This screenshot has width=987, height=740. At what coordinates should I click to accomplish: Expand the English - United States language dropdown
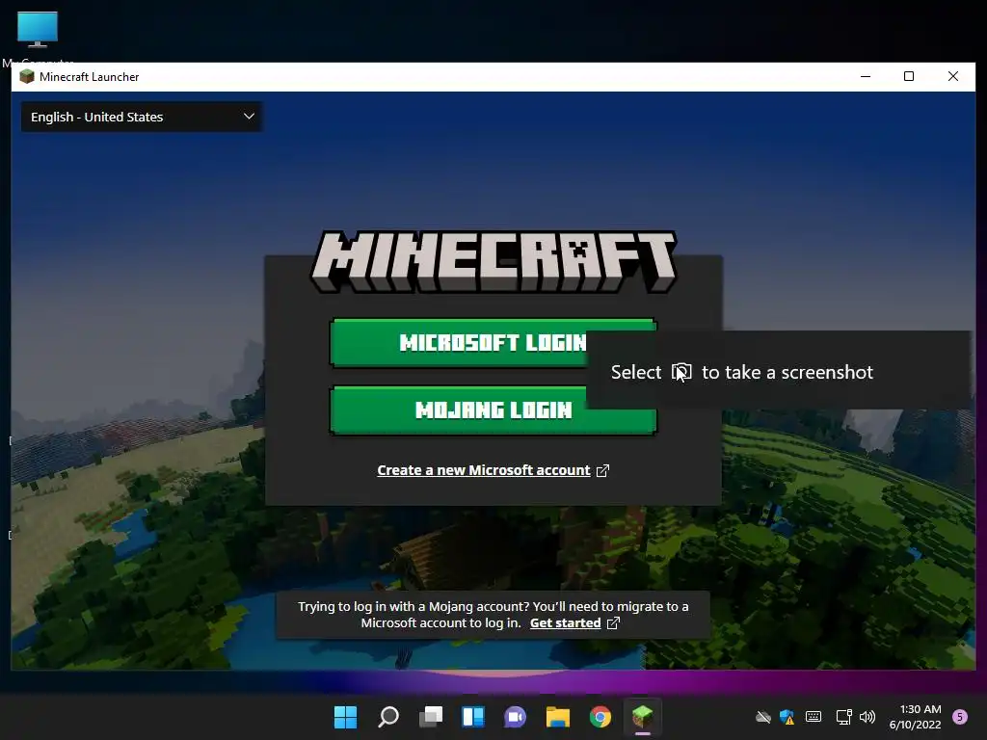tap(142, 117)
